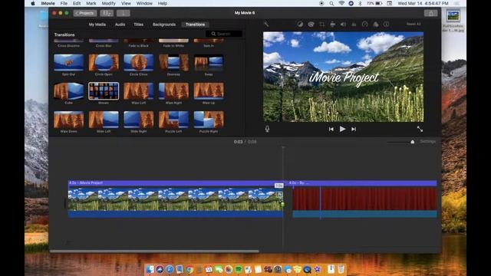Select the Puzzle Right transition
491x276 pixels.
coord(209,120)
